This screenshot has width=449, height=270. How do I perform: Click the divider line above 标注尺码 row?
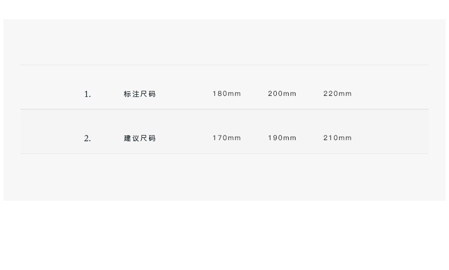224,65
